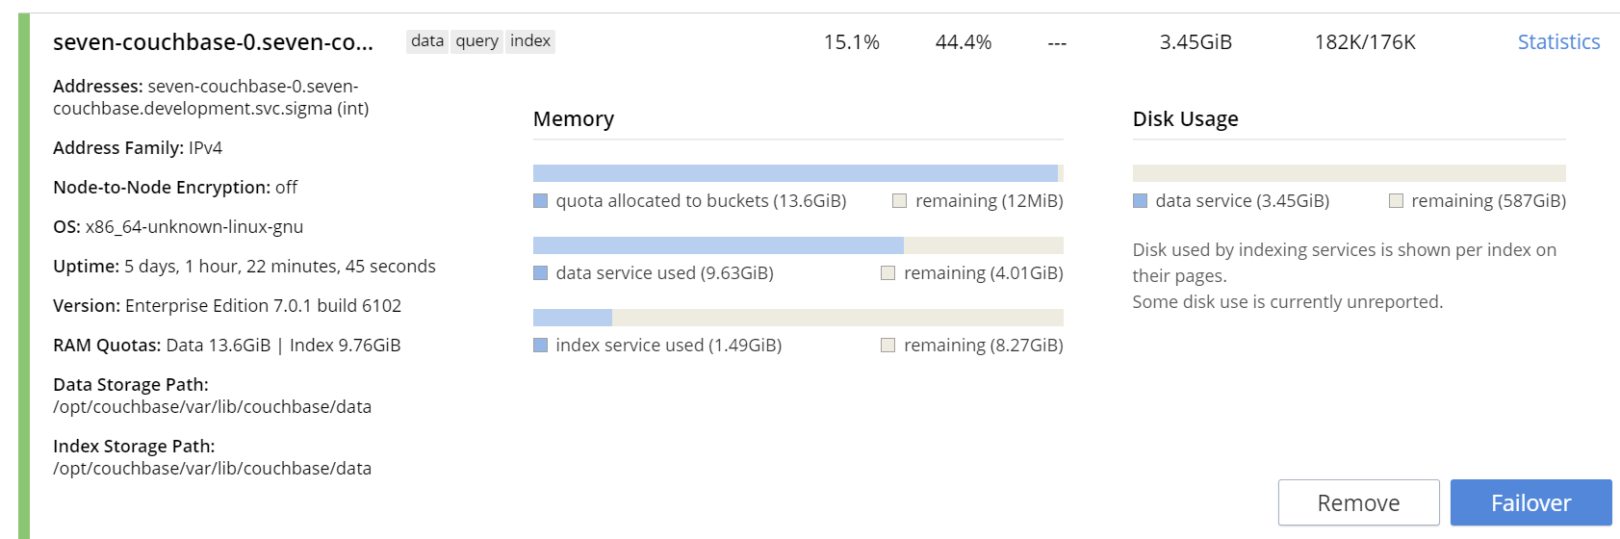Click the index service used legend swatch
This screenshot has width=1620, height=539.
[x=541, y=346]
